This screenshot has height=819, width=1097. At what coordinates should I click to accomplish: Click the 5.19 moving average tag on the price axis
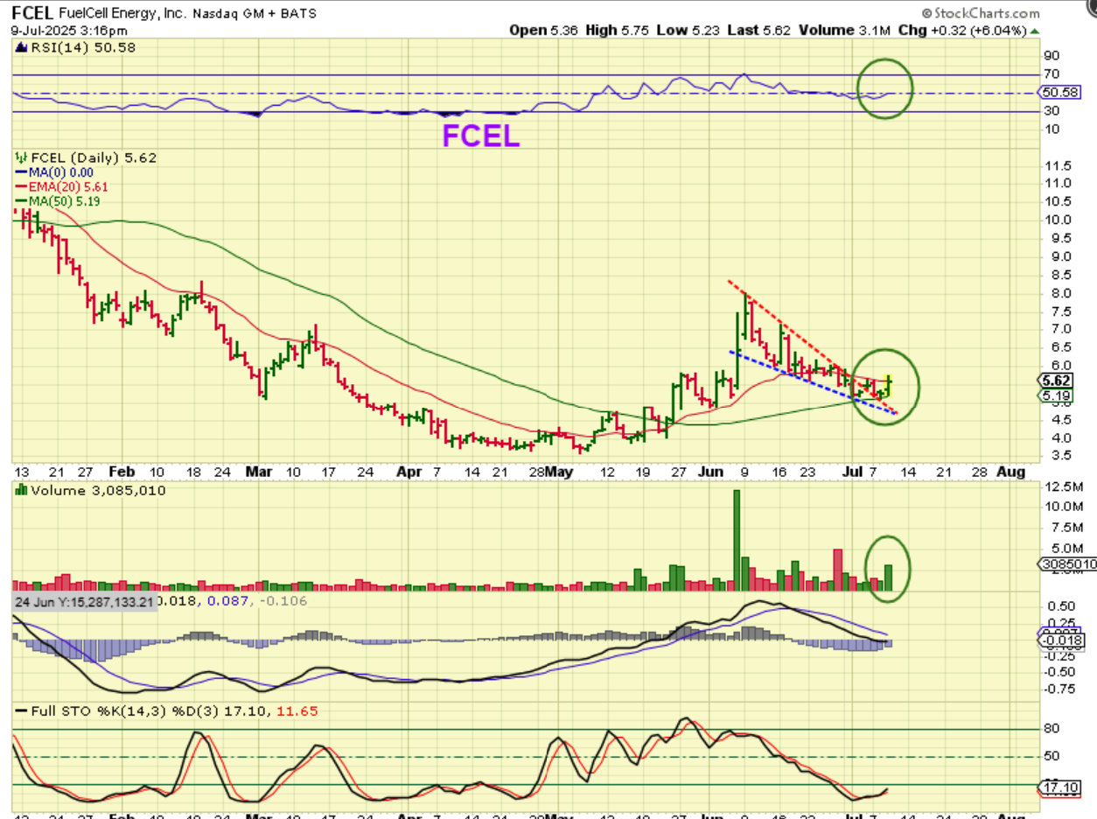tap(1056, 395)
